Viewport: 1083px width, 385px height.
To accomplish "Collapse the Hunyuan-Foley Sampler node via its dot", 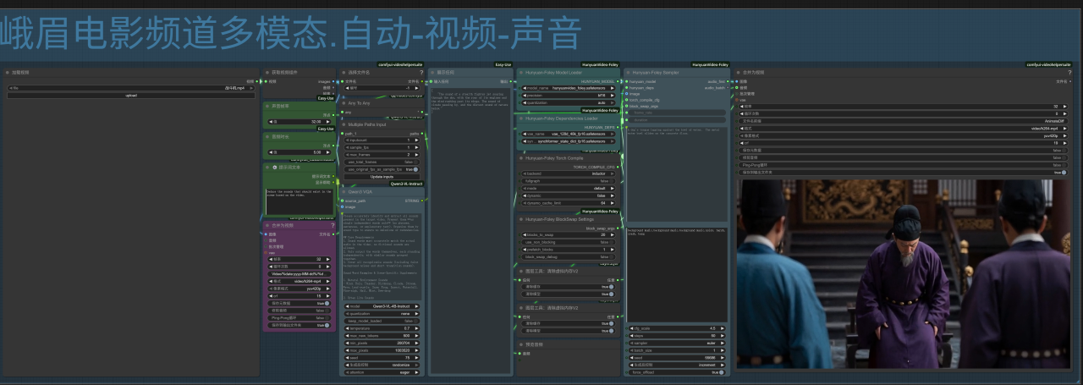I will pyautogui.click(x=629, y=73).
